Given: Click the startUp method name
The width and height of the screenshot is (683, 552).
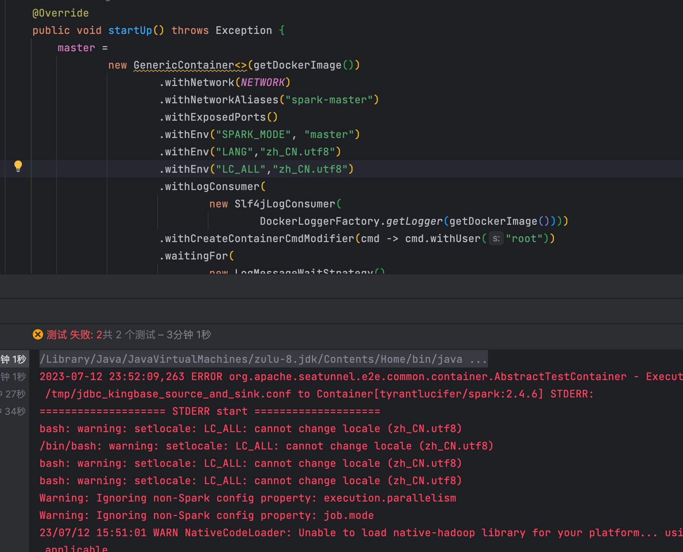Looking at the screenshot, I should 130,30.
